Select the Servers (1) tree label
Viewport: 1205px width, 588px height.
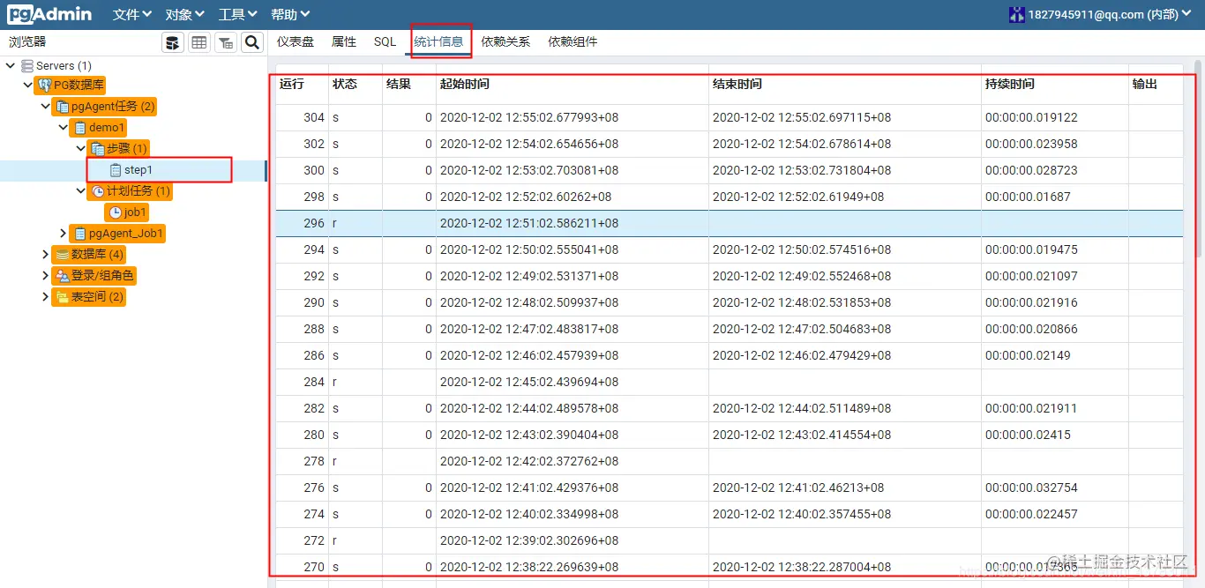64,65
